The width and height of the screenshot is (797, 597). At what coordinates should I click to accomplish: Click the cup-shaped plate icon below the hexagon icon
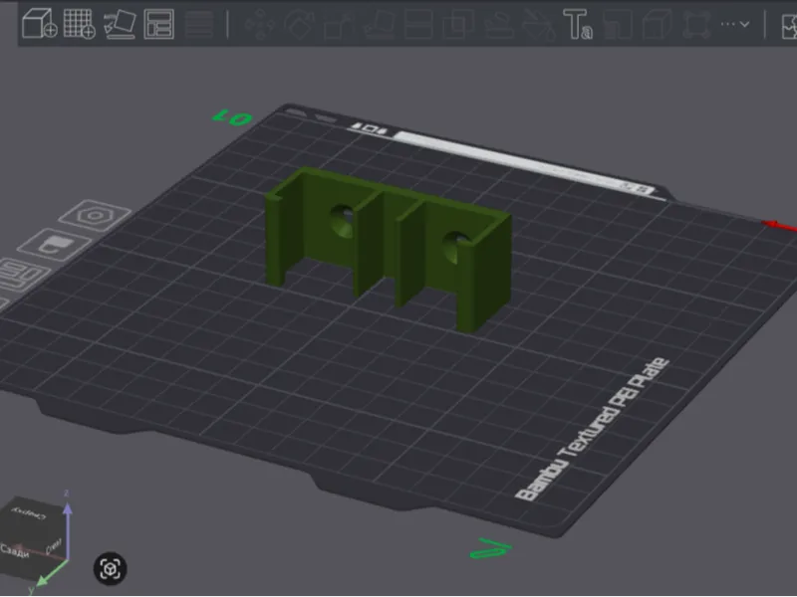[55, 245]
